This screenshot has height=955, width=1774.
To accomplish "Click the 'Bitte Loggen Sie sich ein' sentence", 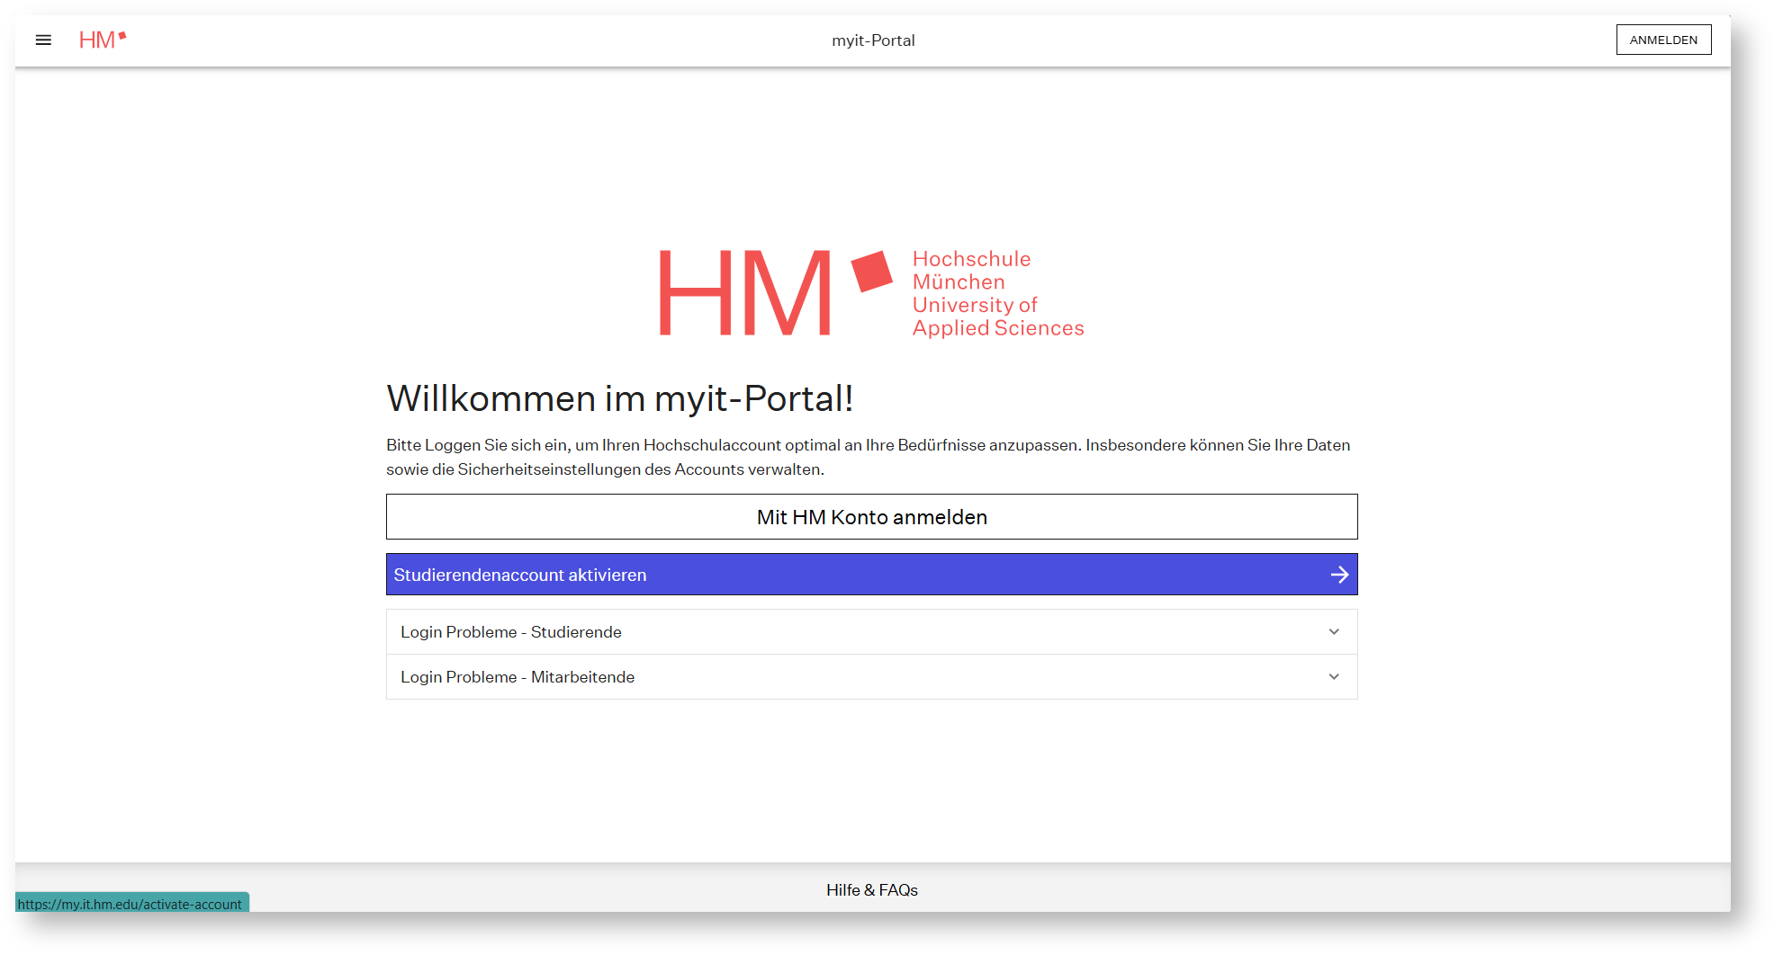I will [x=868, y=445].
